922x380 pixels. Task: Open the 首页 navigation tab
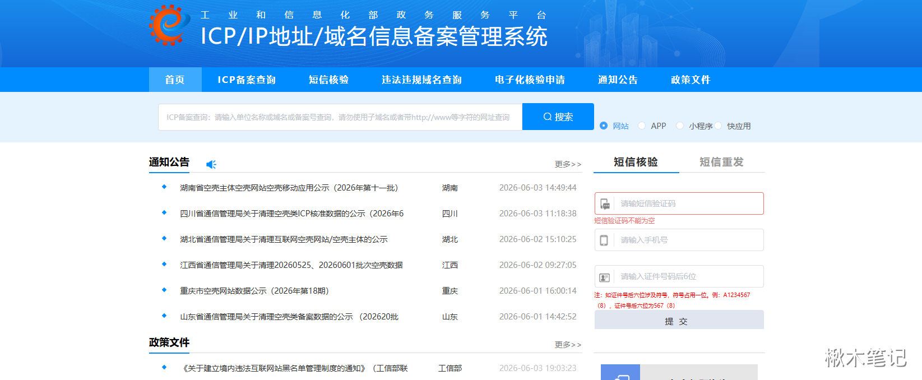coord(175,80)
